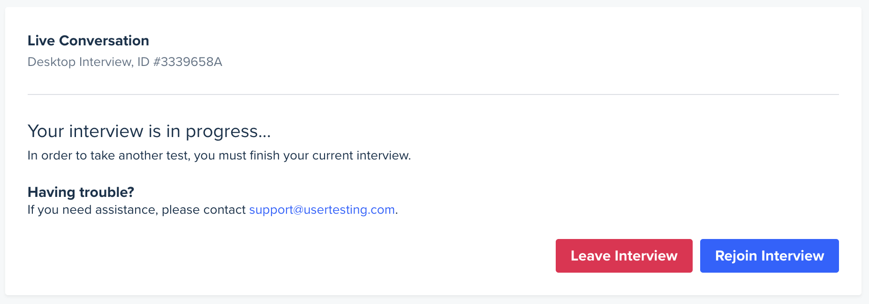The image size is (869, 304).
Task: Rejoin the interview in progress
Action: pyautogui.click(x=769, y=256)
